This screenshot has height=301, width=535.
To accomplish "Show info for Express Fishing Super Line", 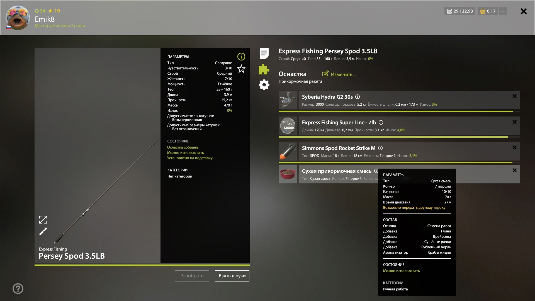I will click(x=381, y=122).
